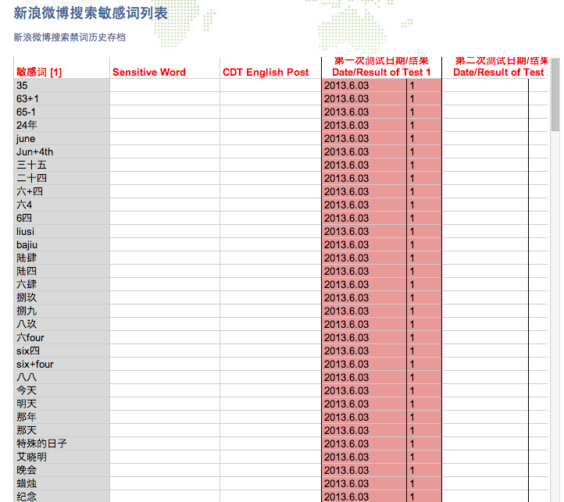This screenshot has width=564, height=502.
Task: Select the cell containing 艾晓明
Action: pyautogui.click(x=62, y=457)
